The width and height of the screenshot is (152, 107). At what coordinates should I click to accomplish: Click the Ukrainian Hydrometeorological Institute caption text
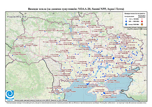point(41,100)
